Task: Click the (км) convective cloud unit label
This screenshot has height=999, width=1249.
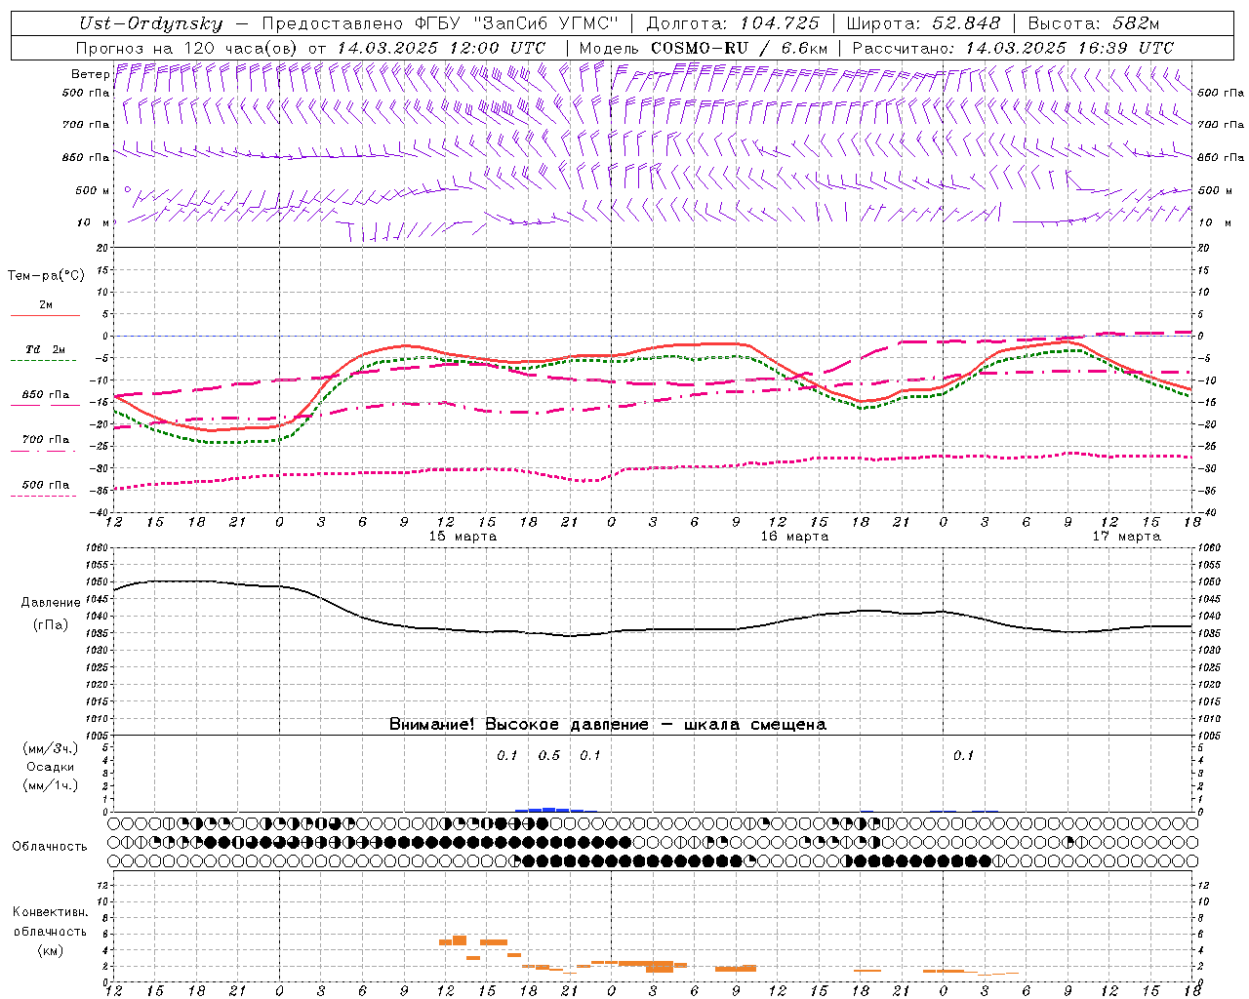Action: click(51, 950)
